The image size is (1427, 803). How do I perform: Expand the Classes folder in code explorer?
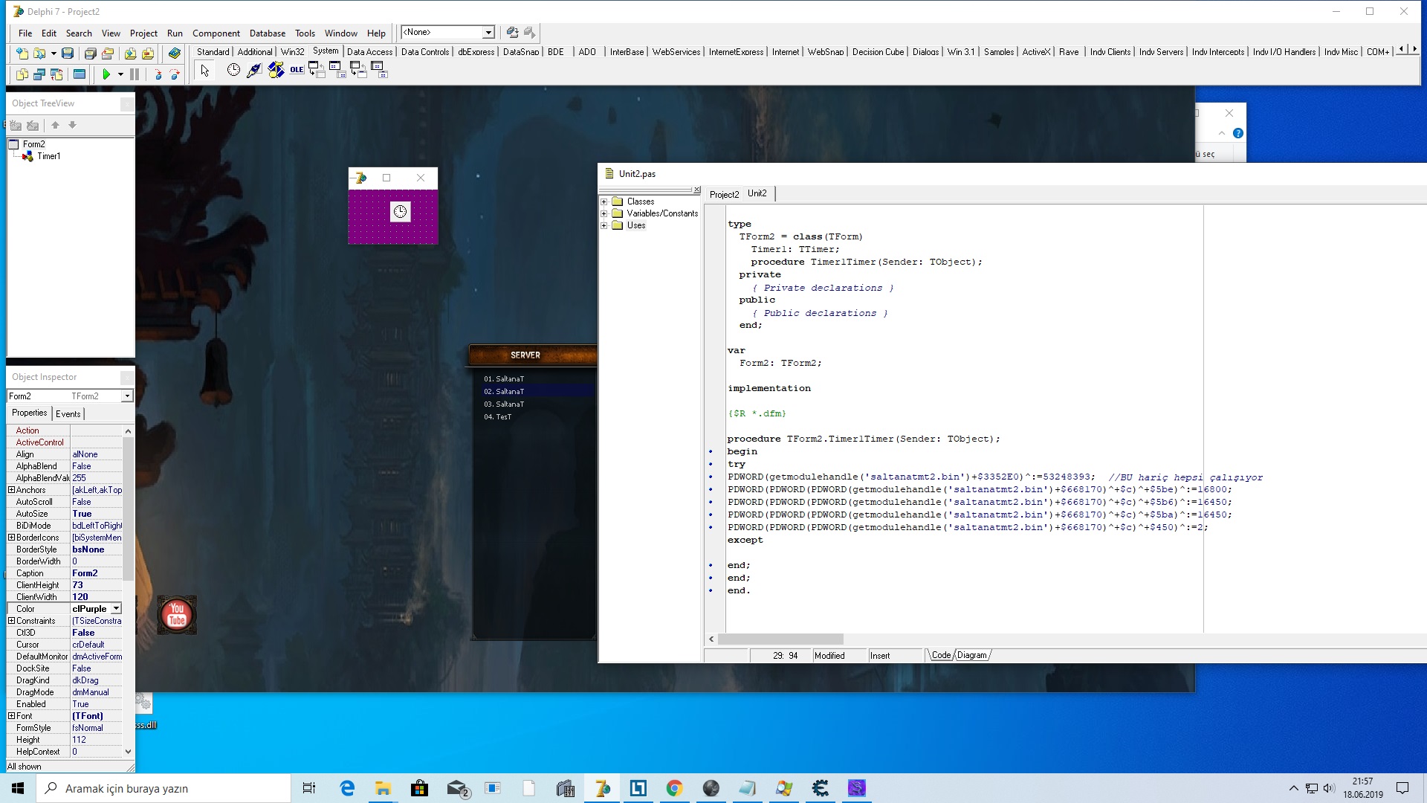[x=604, y=201]
